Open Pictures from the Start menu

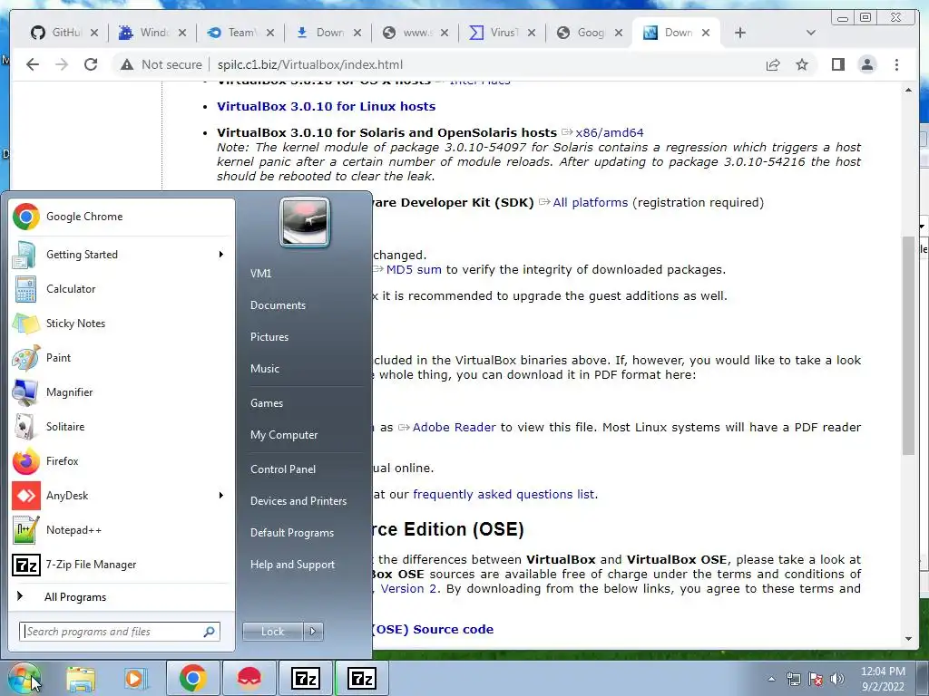coord(269,337)
